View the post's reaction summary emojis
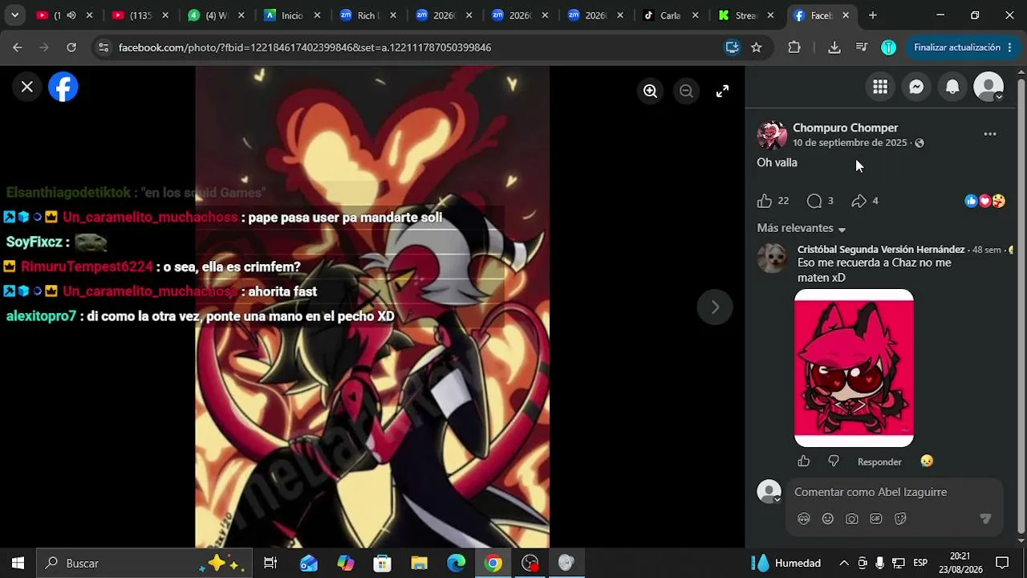 click(x=984, y=201)
